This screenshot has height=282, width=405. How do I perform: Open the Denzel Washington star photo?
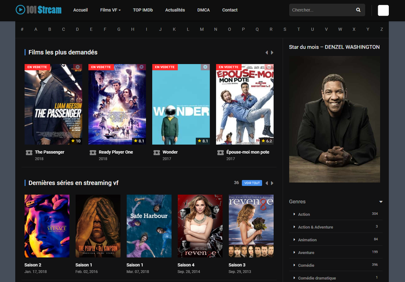pos(335,119)
